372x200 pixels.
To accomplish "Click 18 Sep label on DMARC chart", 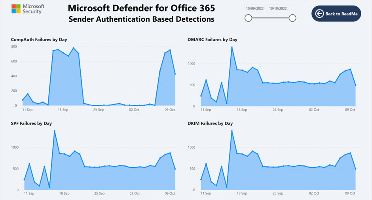I will click(x=242, y=110).
